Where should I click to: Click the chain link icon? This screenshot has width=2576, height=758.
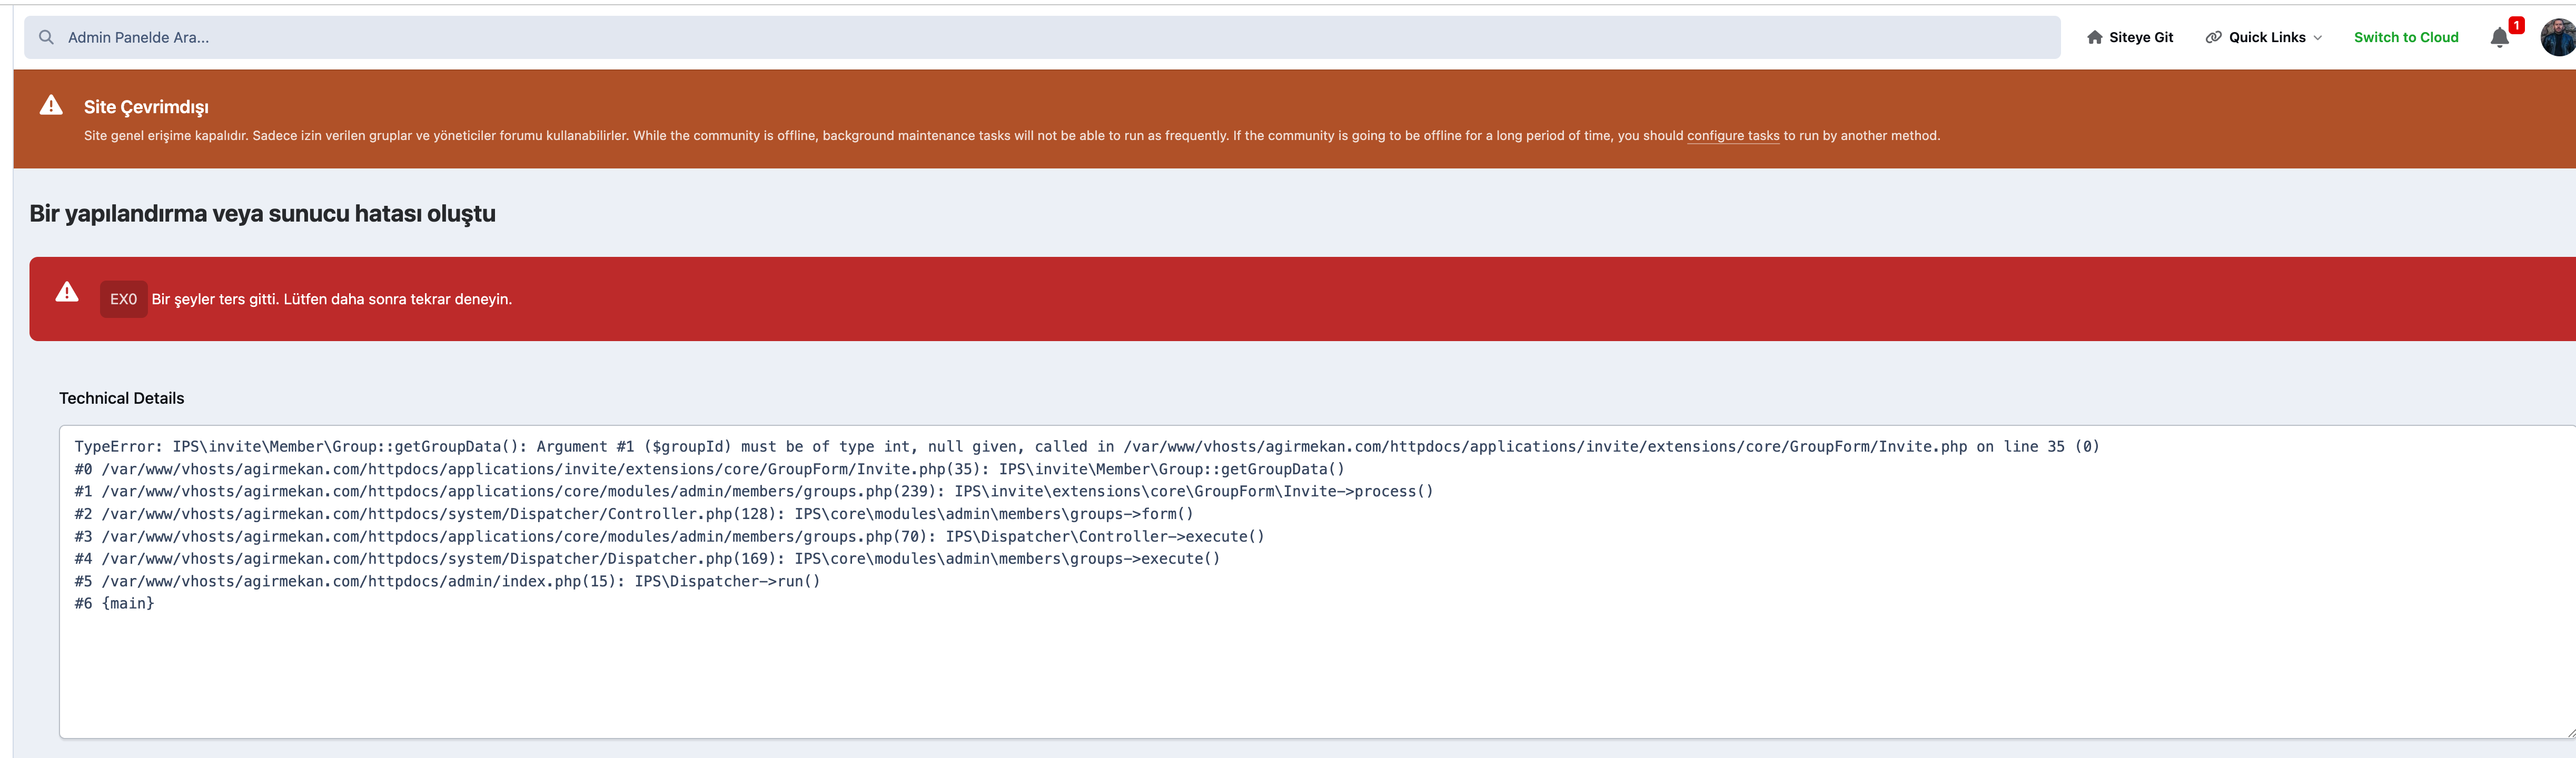(2213, 37)
